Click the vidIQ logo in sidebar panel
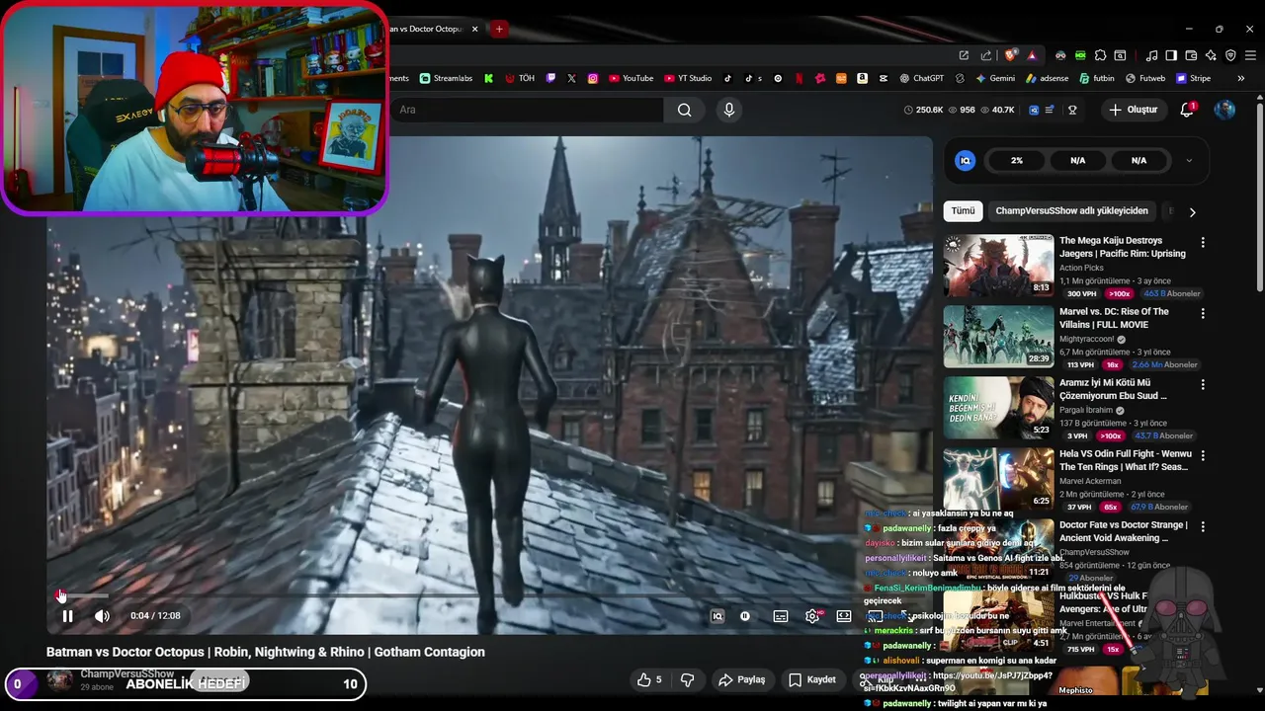The width and height of the screenshot is (1265, 711). click(x=966, y=160)
